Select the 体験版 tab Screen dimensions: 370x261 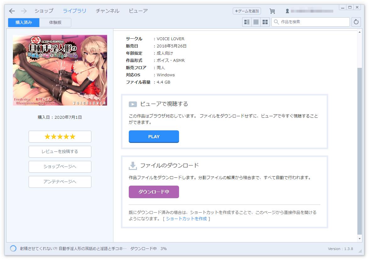click(x=55, y=22)
